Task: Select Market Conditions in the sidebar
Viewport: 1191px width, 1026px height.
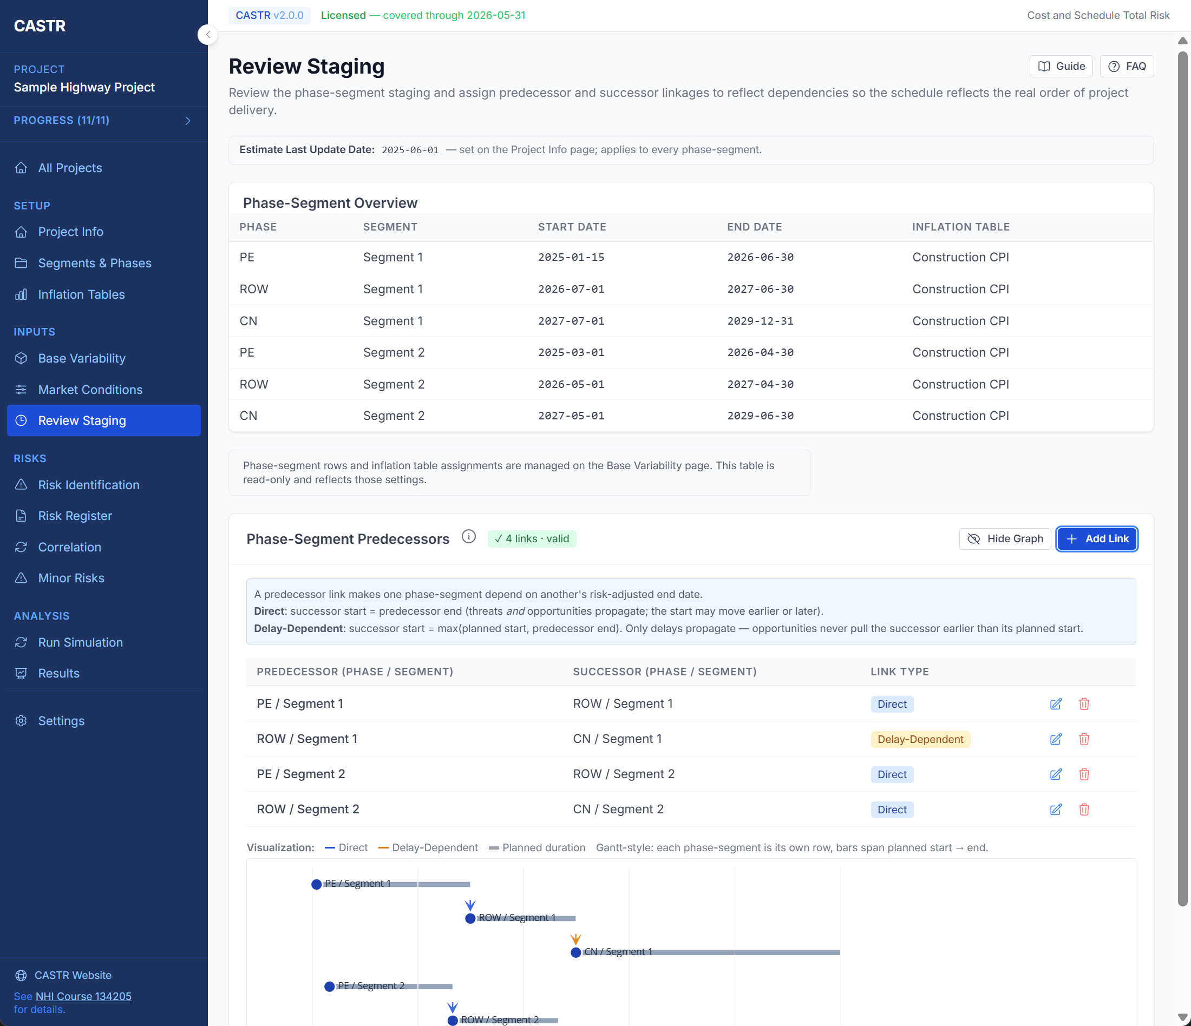Action: click(x=90, y=390)
